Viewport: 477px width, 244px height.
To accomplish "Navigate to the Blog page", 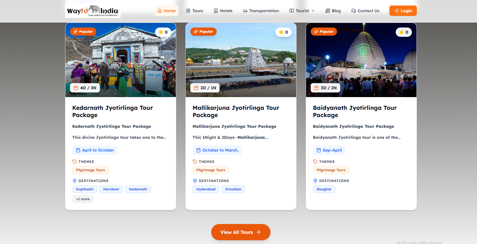I will click(x=333, y=11).
